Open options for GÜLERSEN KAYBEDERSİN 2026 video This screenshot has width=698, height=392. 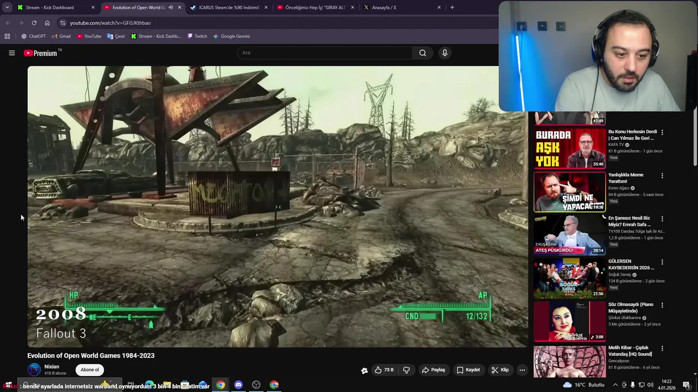[662, 262]
